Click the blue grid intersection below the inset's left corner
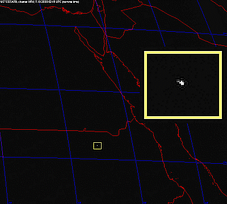The height and width of the screenshot is (204, 227). [136, 160]
